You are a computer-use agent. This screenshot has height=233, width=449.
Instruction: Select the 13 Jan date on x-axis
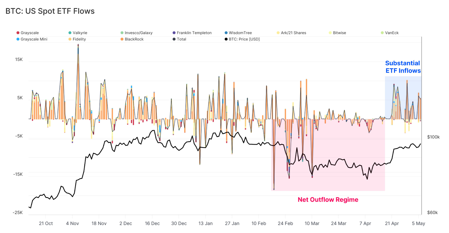pos(205,223)
